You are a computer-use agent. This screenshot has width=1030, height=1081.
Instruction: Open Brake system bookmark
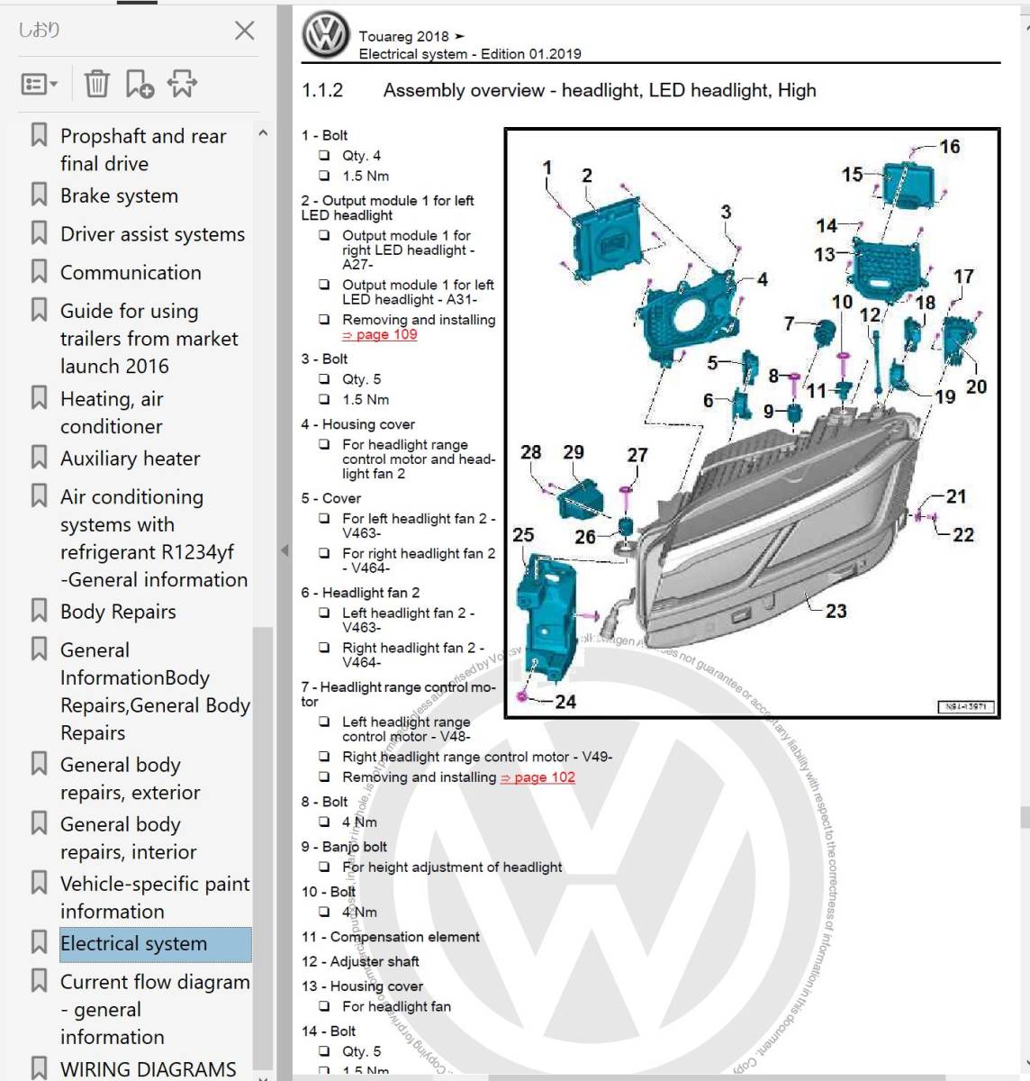[x=119, y=195]
